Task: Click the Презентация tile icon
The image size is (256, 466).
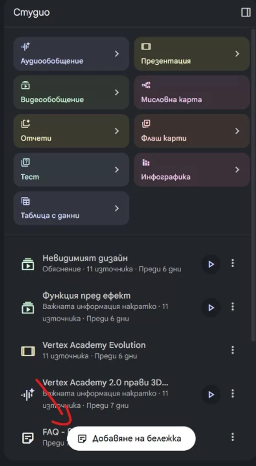Action: tap(146, 47)
